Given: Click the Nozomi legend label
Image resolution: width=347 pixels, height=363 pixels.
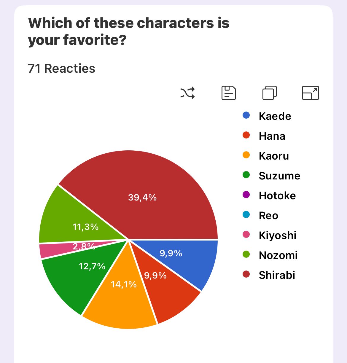Looking at the screenshot, I should click(x=278, y=255).
